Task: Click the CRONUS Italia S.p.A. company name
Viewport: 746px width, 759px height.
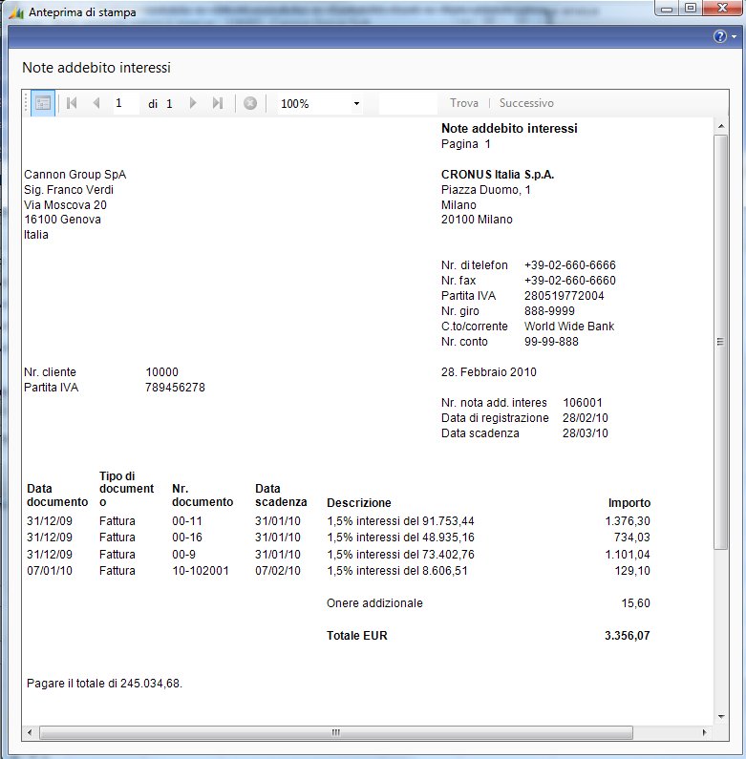Action: [498, 175]
